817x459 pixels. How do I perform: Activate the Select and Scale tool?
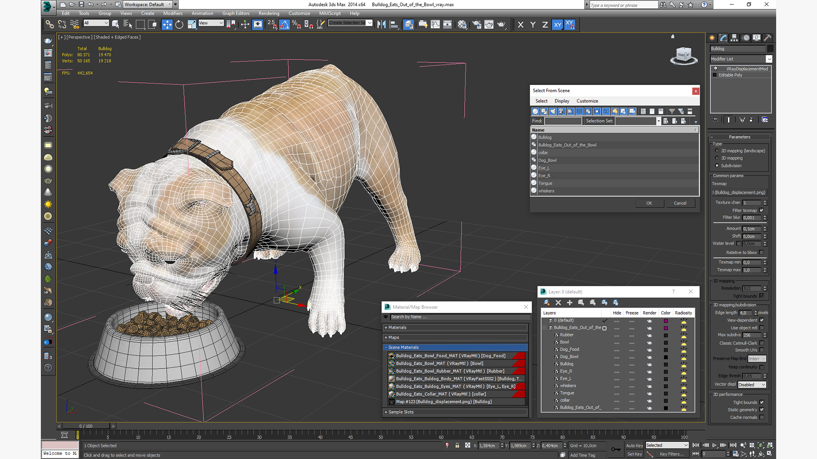tap(191, 24)
